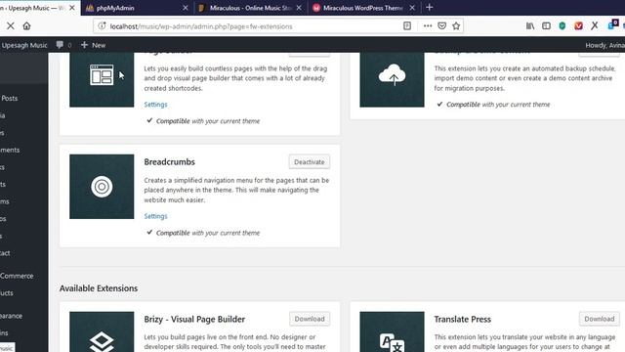625x352 pixels.
Task: Show sidebars icon in toolbar
Action: pos(546,26)
